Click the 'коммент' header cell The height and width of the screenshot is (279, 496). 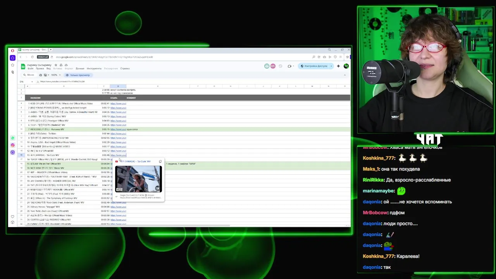coord(157,98)
